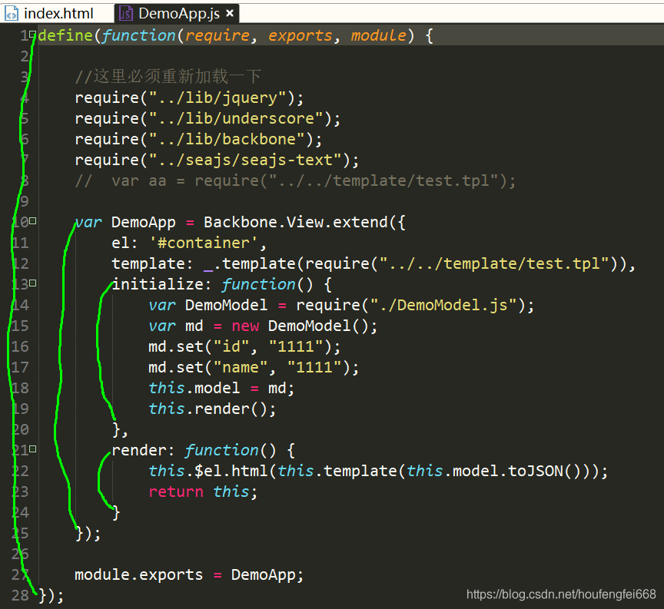Click the define(function line 1 code
664x609 pixels.
point(236,35)
